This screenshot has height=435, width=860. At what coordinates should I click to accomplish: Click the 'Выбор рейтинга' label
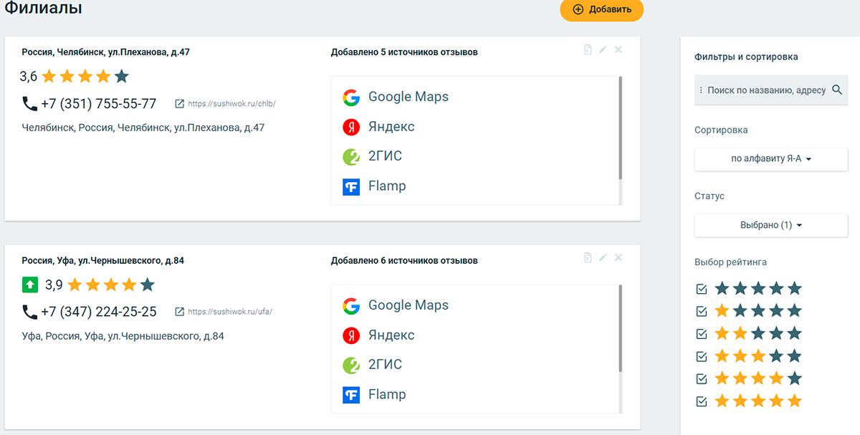(730, 262)
